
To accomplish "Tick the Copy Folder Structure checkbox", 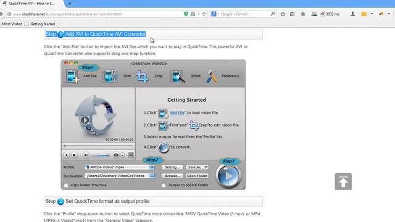I will [x=66, y=185].
